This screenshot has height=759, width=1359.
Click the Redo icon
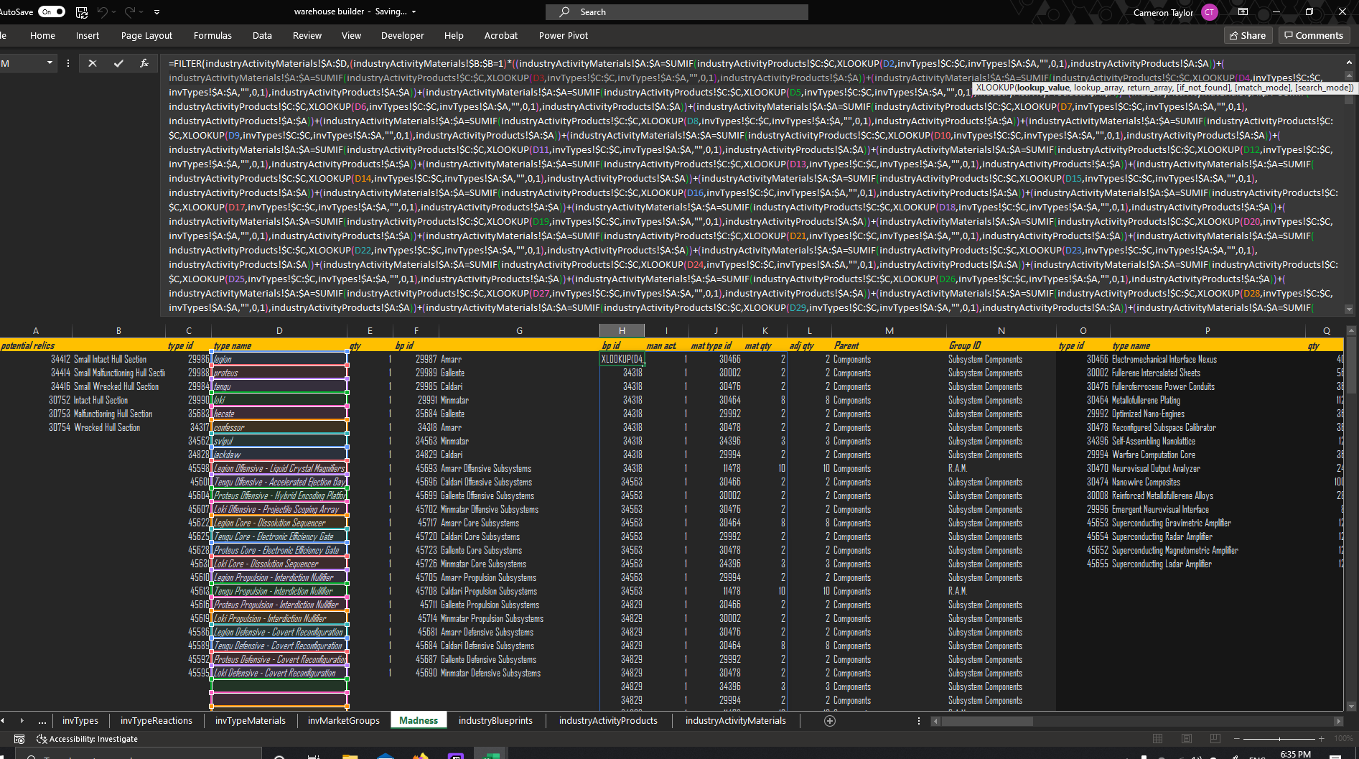click(x=130, y=11)
